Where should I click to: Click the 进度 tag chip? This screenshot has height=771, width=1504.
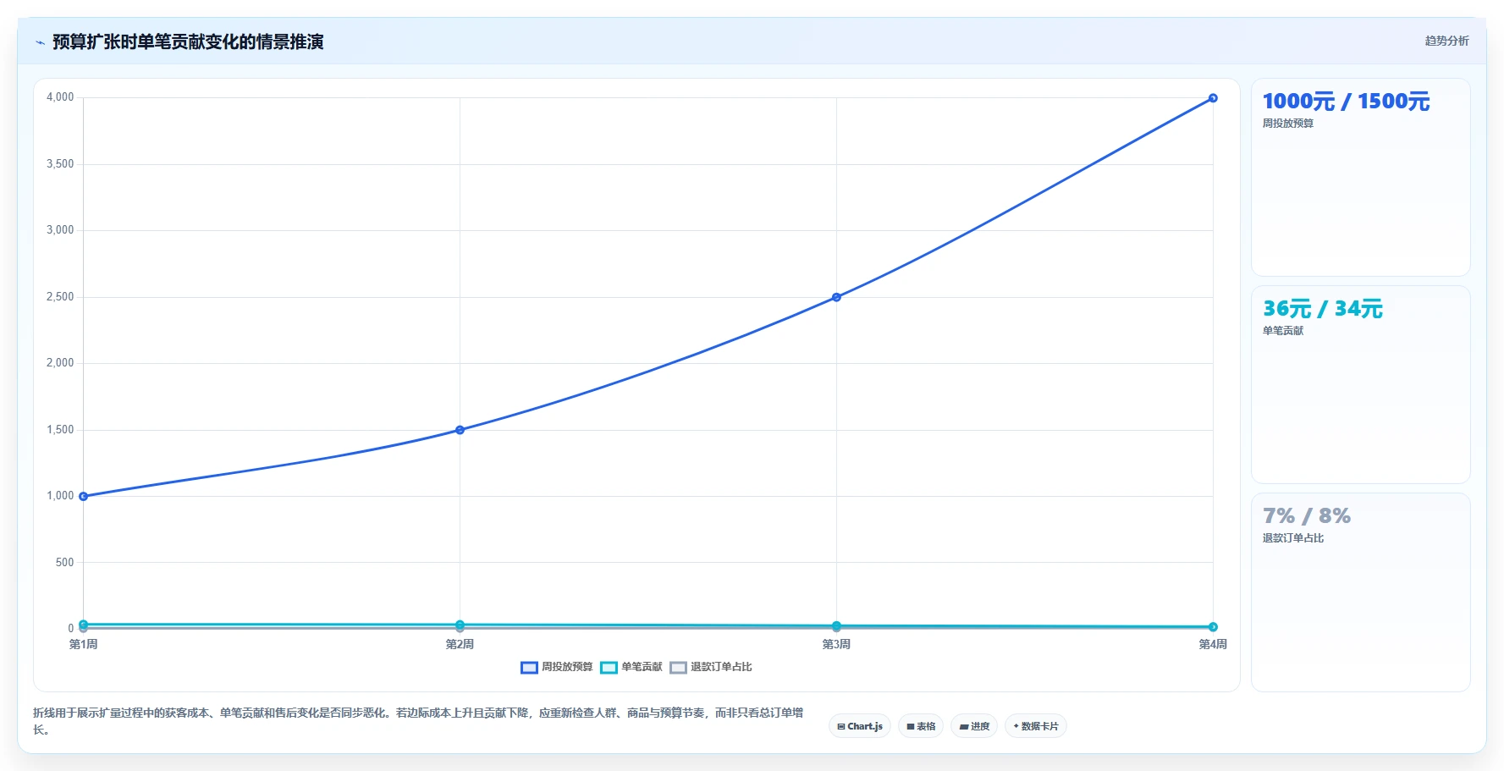tap(974, 726)
